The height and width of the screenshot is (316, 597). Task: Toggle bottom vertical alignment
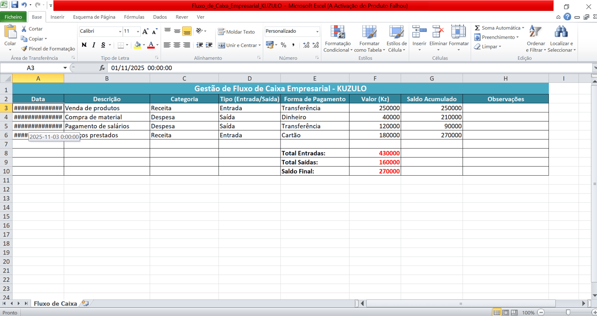187,31
